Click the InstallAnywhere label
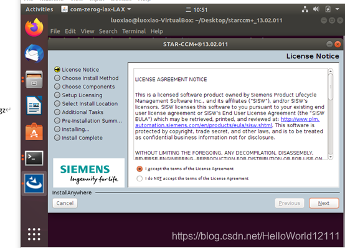Viewport: 345px width, 248px height. pyautogui.click(x=72, y=193)
